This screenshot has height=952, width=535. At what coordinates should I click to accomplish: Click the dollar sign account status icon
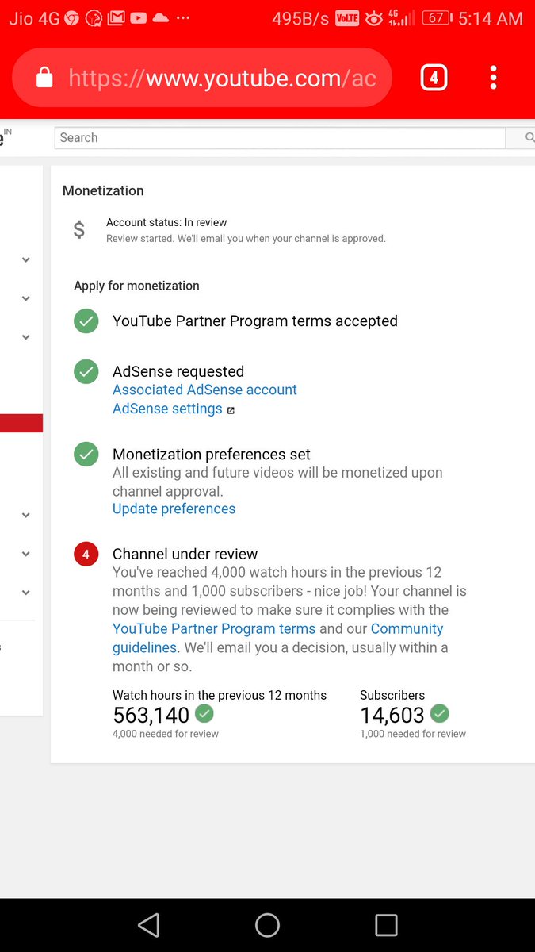tap(78, 230)
